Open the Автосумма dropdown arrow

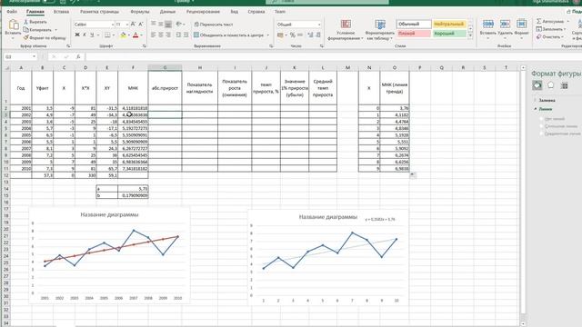point(567,22)
